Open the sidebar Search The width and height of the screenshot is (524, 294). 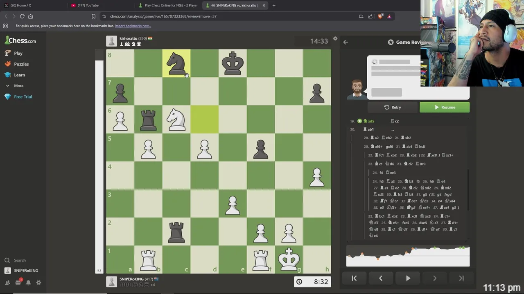point(15,260)
